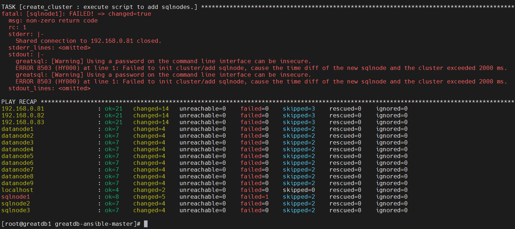Viewport: 515px width, 229px height.
Task: Click the datanode1 host name
Action: 17,129
